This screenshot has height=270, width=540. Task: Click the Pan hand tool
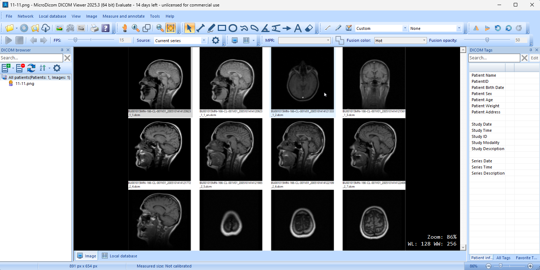[x=125, y=28]
